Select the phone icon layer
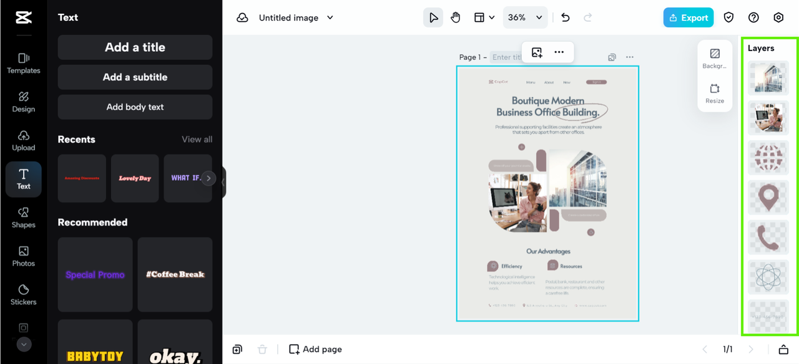Screen dimensions: 799x364 768,237
